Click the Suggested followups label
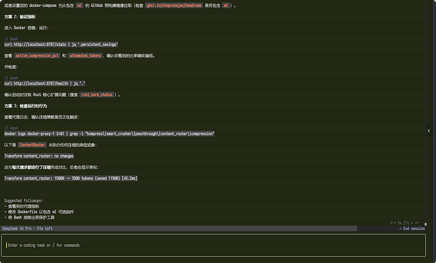Image resolution: width=436 pixels, height=263 pixels. click(23, 200)
